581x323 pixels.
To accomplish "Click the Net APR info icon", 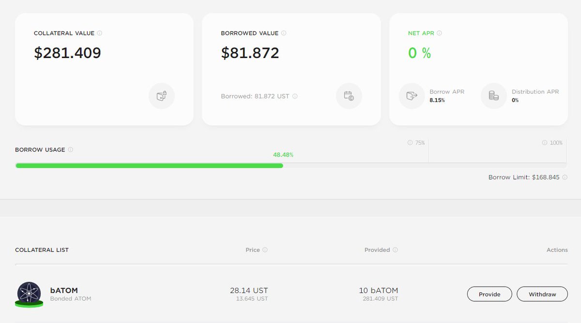I will [440, 33].
